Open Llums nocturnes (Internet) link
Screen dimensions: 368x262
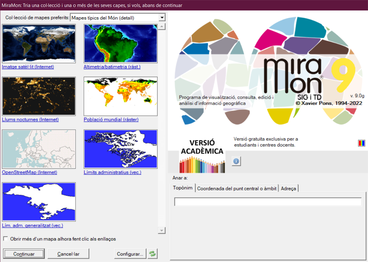click(30, 120)
